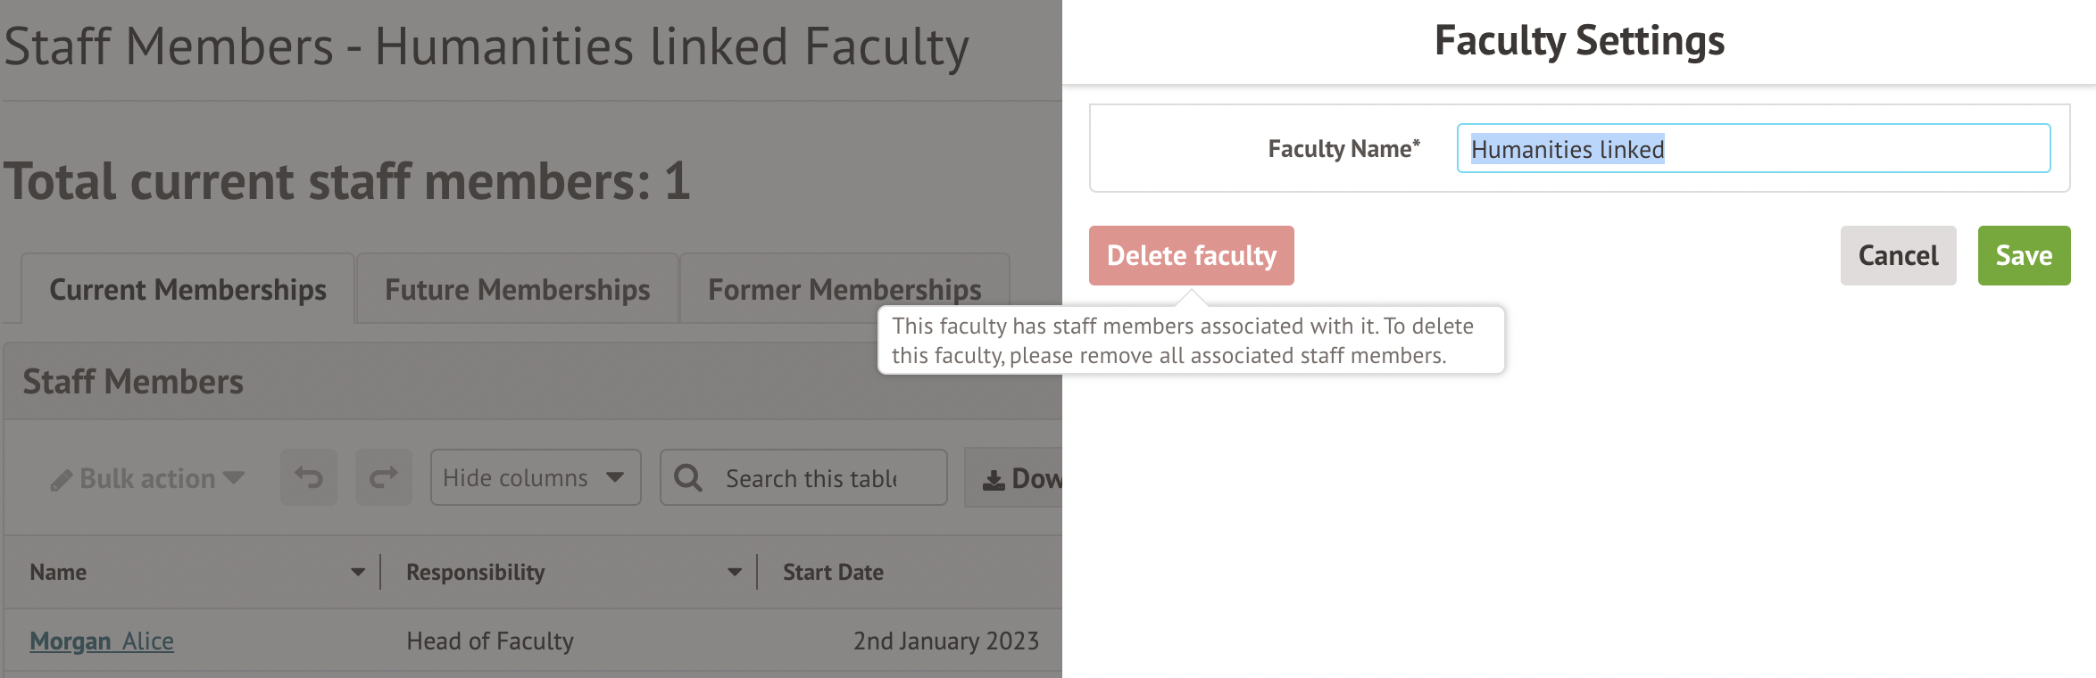Cancel the Faculty Settings changes
This screenshot has width=2096, height=678.
[x=1898, y=256]
